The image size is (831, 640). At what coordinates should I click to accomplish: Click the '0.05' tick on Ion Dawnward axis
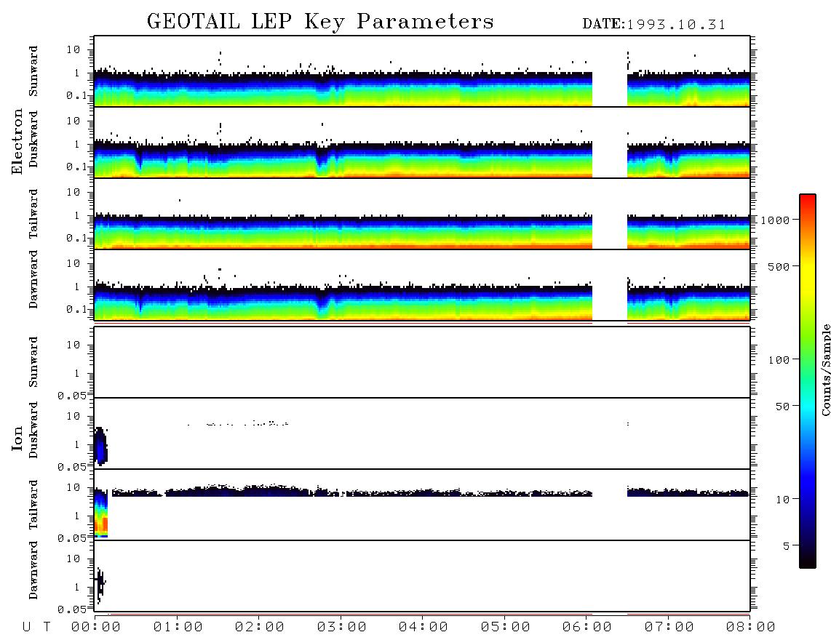point(71,609)
